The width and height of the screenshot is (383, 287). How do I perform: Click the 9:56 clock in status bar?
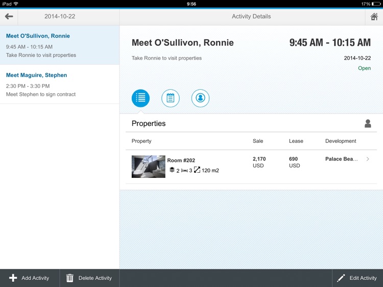192,4
